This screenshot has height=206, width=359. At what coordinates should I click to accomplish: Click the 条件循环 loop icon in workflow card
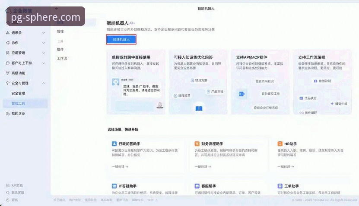pos(301,113)
